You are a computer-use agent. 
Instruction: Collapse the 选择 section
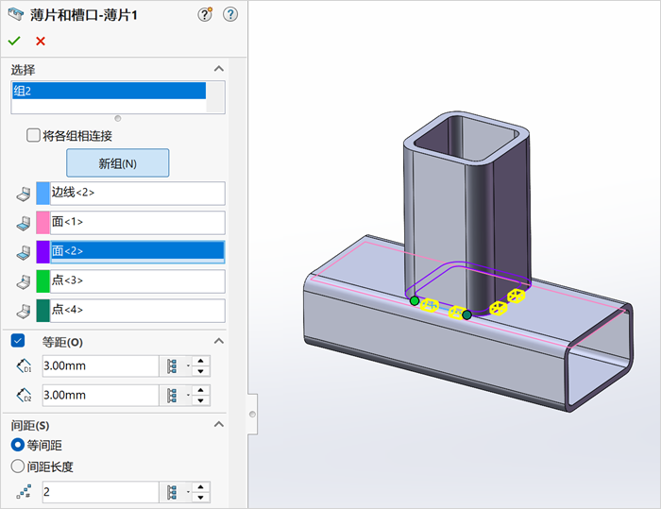(x=219, y=69)
